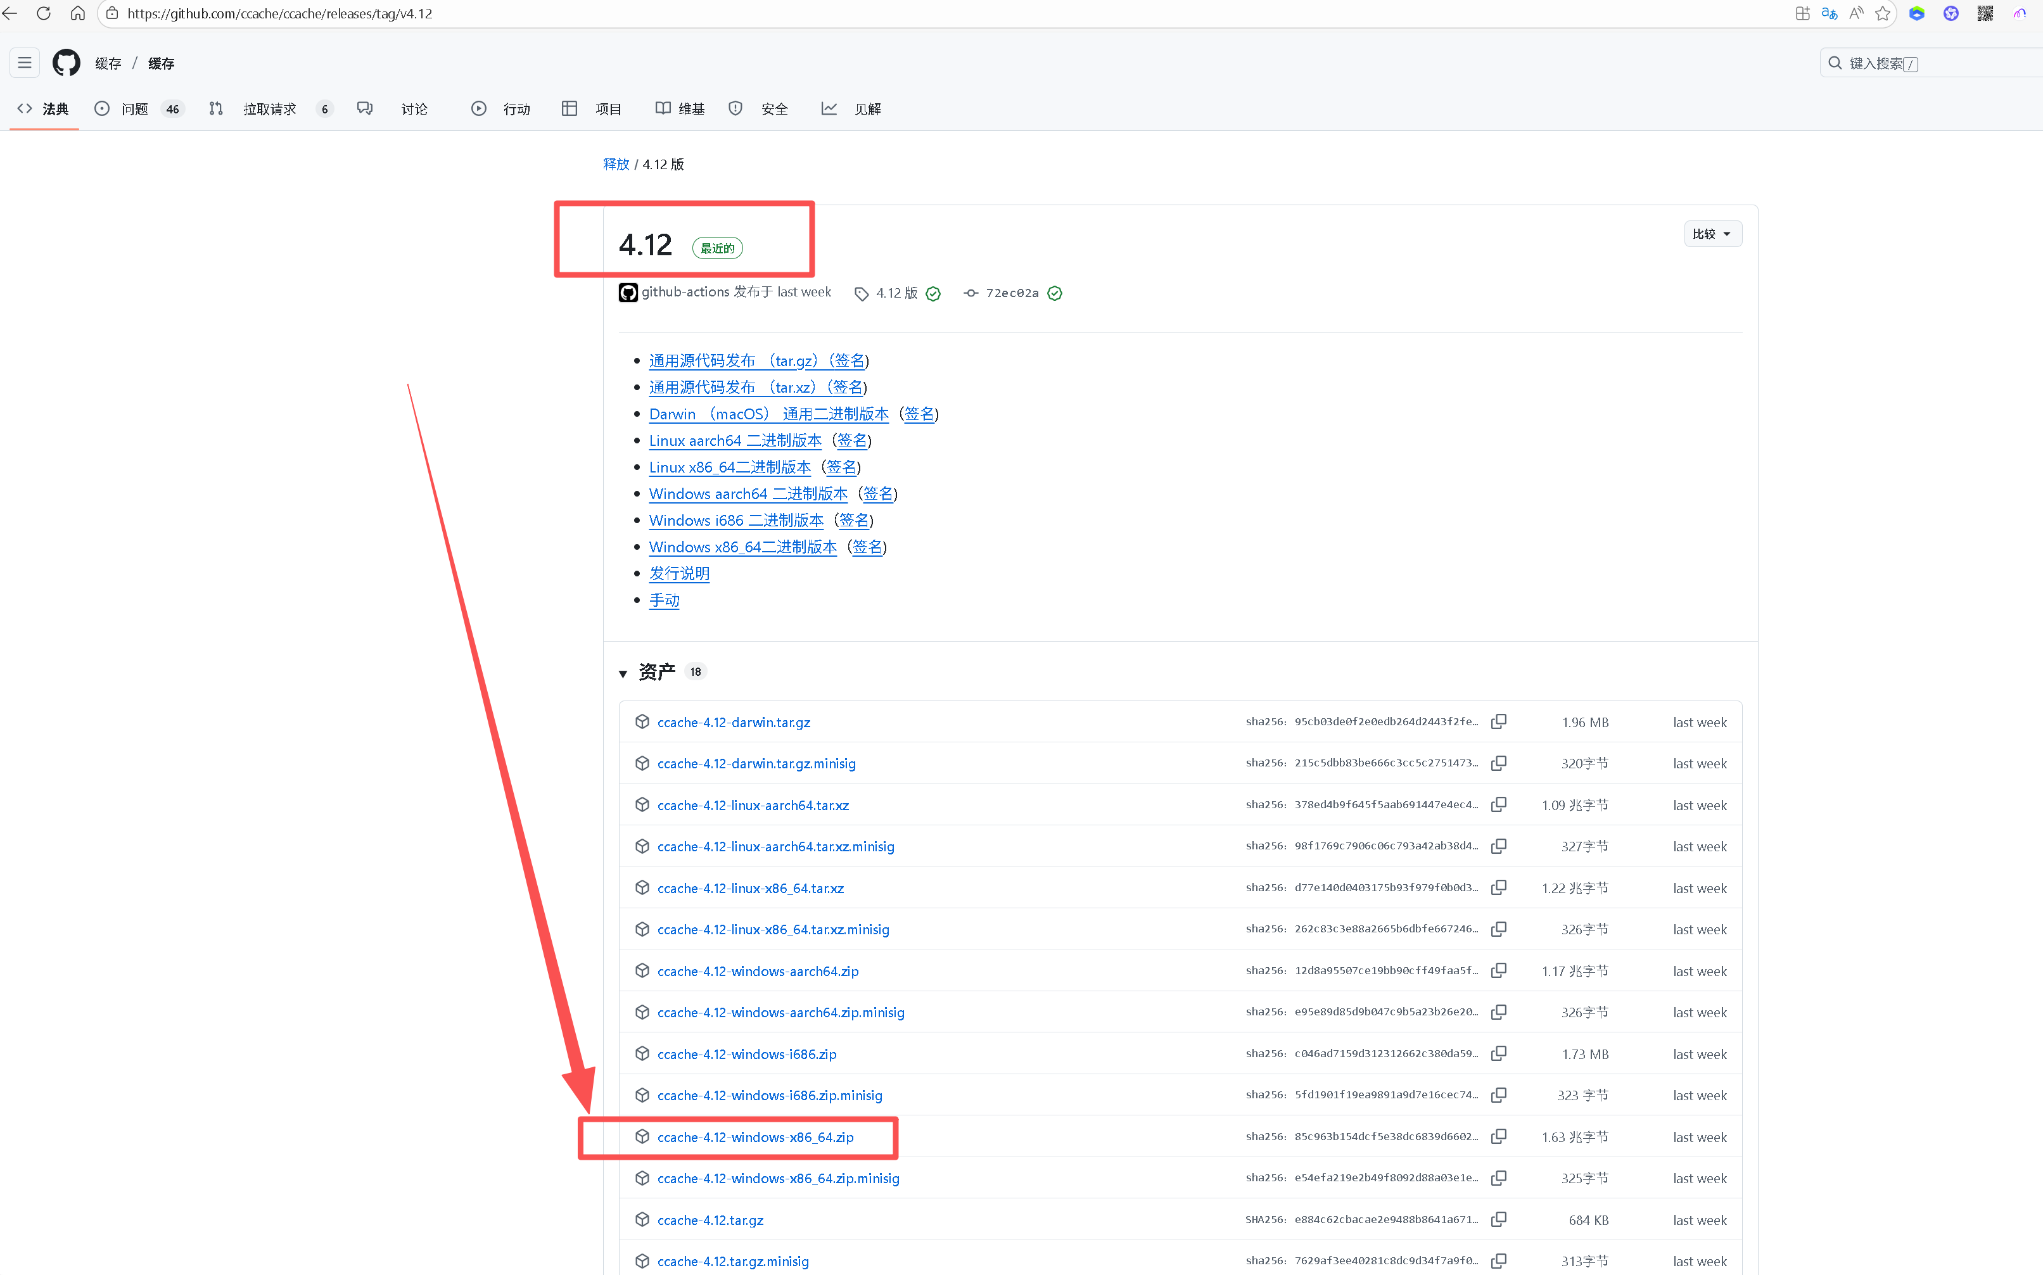Download ccache-4.12.tar.gz.minisig
This screenshot has width=2043, height=1275.
pos(733,1260)
